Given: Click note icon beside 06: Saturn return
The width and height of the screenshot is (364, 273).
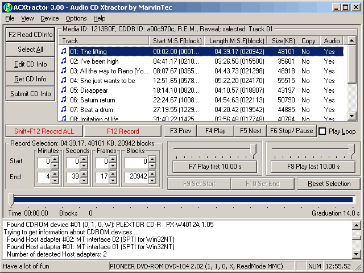Looking at the screenshot, I should [64, 100].
